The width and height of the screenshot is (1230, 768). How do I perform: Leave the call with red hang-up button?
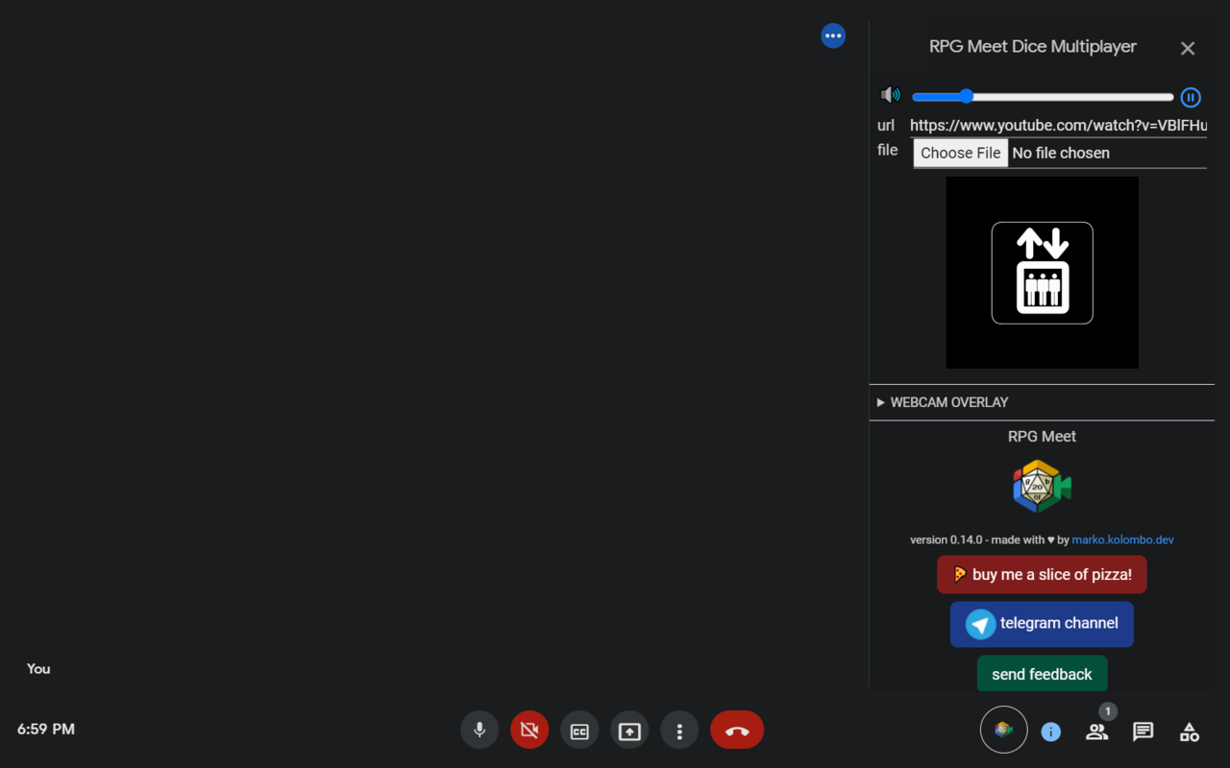(737, 730)
